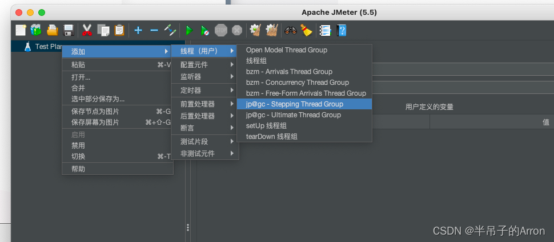Expand the 添加 submenu arrow
This screenshot has width=554, height=242.
(x=166, y=52)
